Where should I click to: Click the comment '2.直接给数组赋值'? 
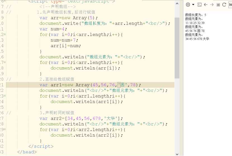pos(57,79)
